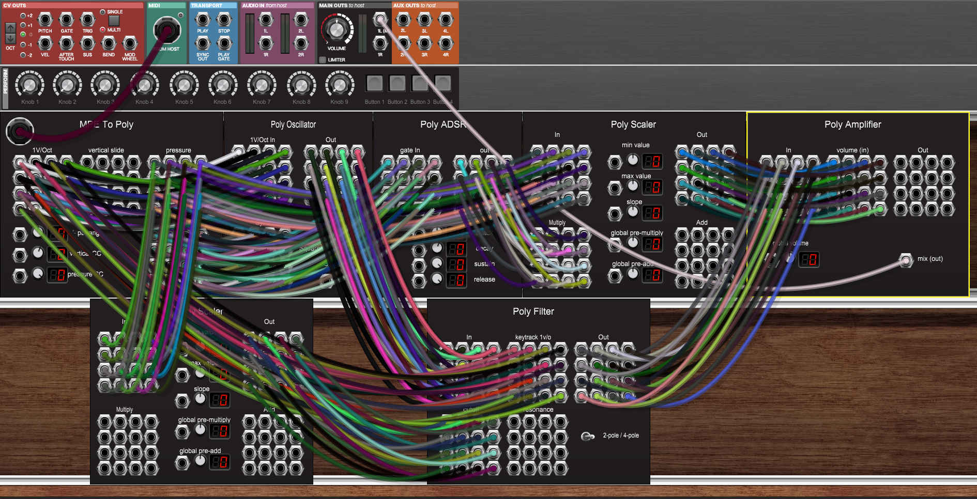Toggle the SINGLE/MULTI mode button
Image resolution: width=977 pixels, height=499 pixels.
[x=114, y=21]
